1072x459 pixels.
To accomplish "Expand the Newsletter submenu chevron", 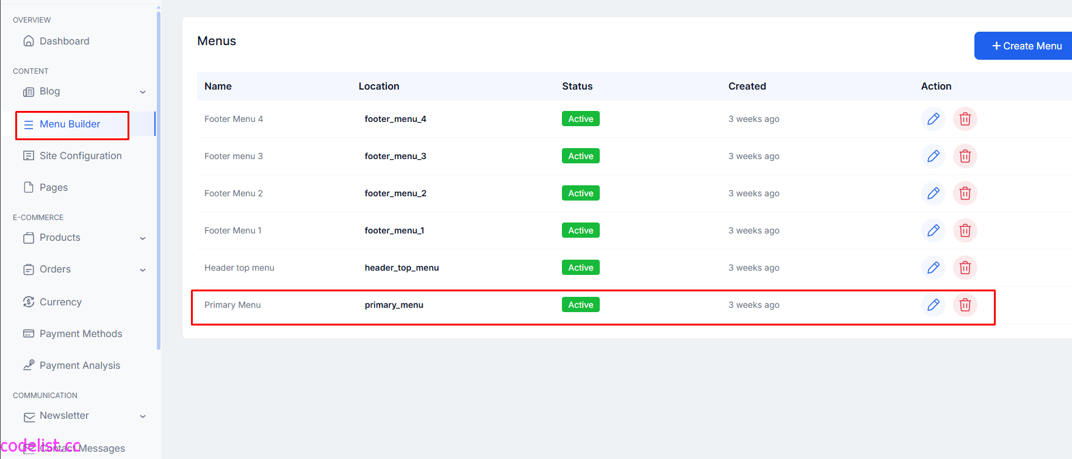I will point(143,416).
